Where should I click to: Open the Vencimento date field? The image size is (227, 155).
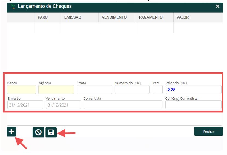[x=63, y=105]
